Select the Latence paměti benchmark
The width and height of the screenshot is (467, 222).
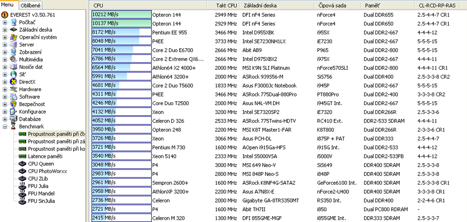(45, 156)
